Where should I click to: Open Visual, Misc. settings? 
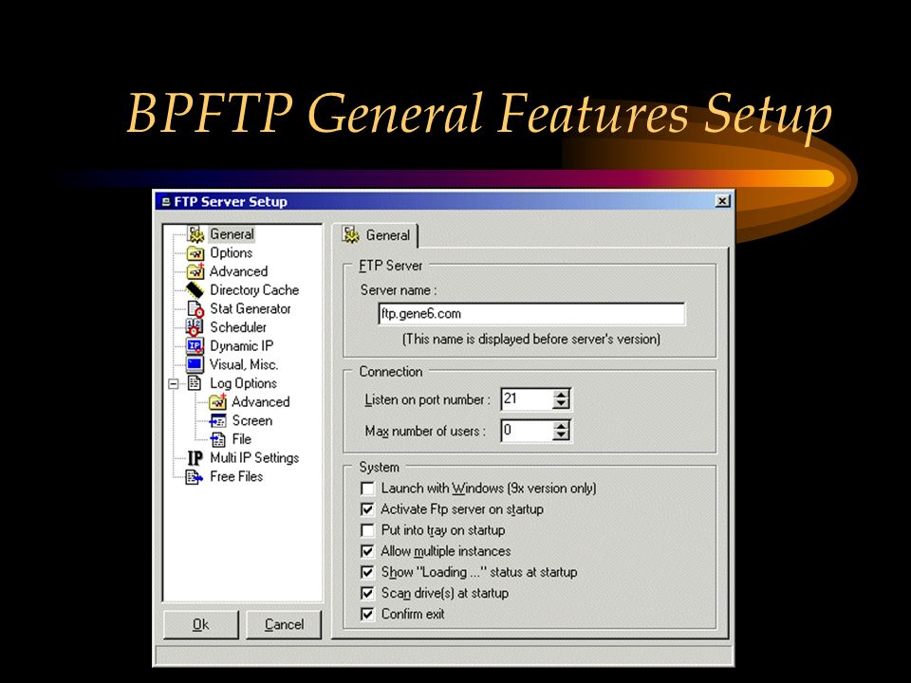pos(244,364)
